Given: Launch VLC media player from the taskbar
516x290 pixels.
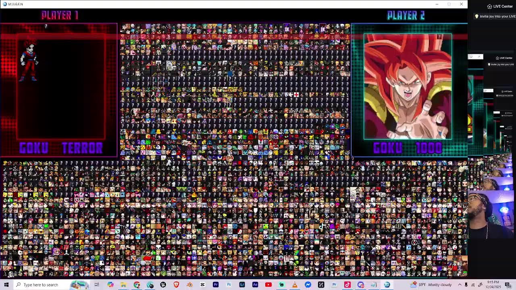Looking at the screenshot, I should [x=295, y=285].
